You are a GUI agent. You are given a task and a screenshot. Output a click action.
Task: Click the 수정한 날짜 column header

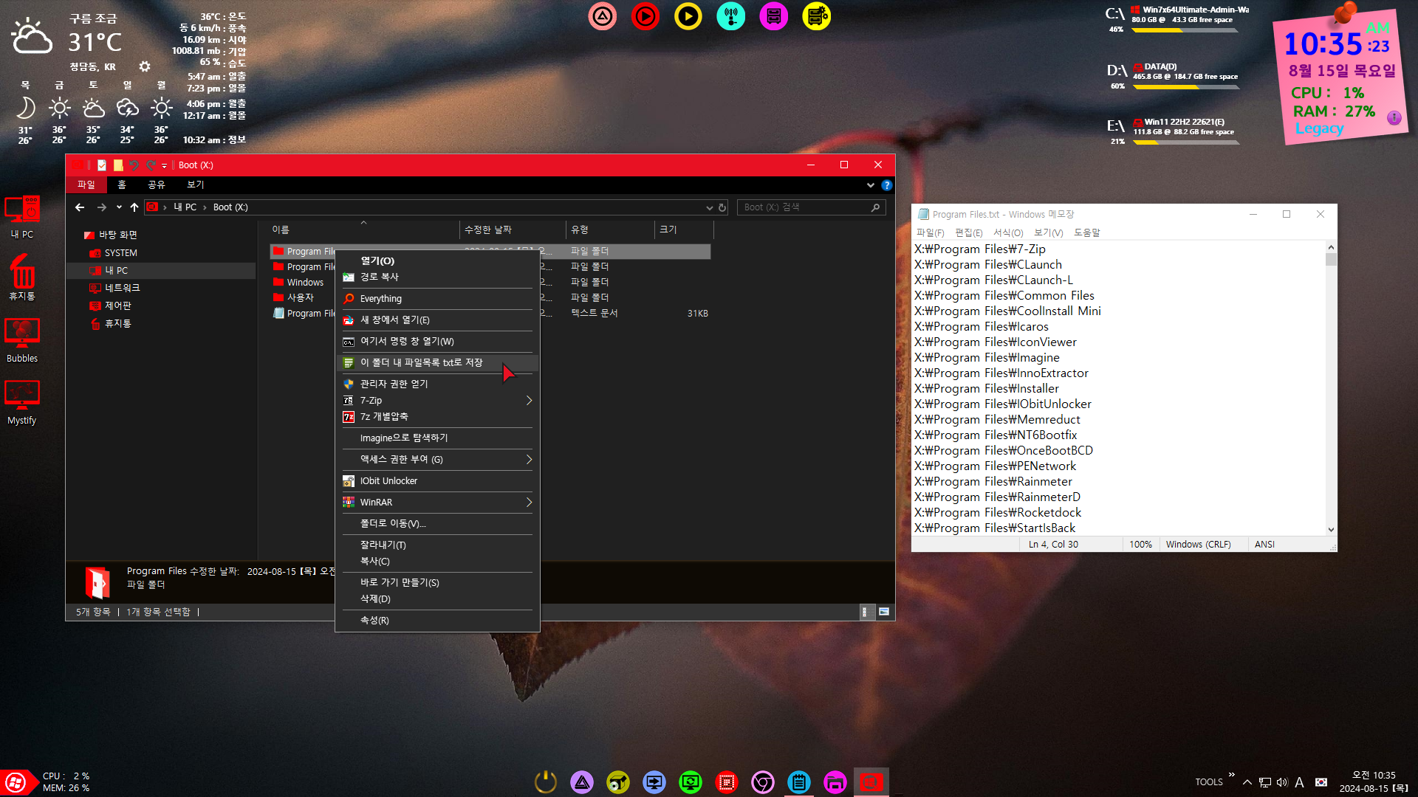(x=513, y=230)
